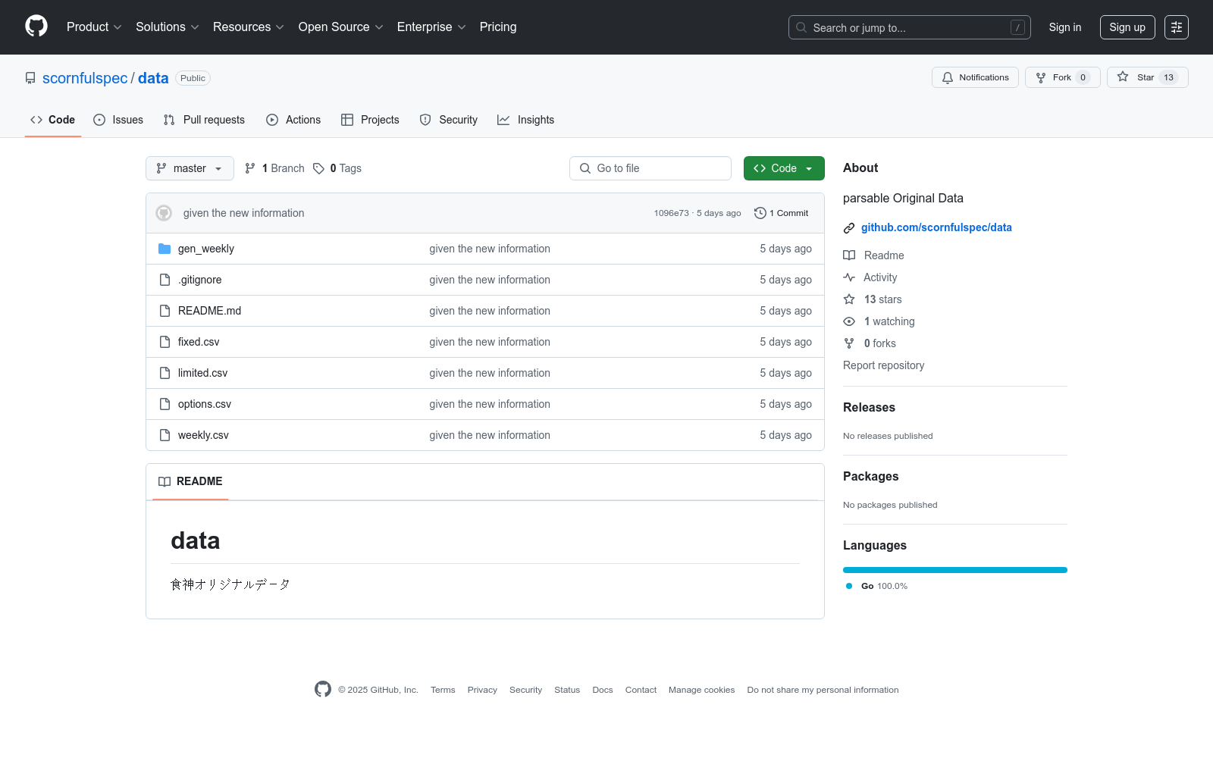Image resolution: width=1213 pixels, height=758 pixels.
Task: Switch to the Pull requests tab
Action: click(x=204, y=120)
